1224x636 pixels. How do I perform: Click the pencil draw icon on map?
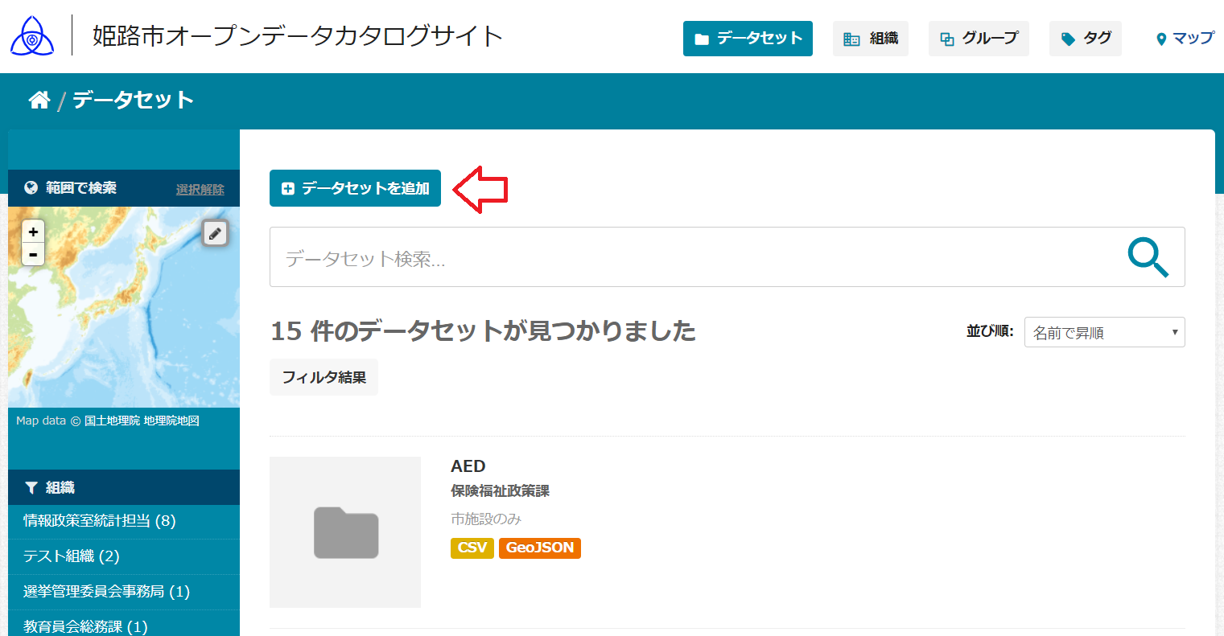[215, 233]
